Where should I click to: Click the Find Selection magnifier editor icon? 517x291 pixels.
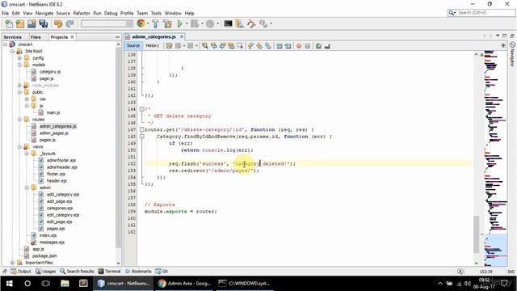pyautogui.click(x=205, y=46)
